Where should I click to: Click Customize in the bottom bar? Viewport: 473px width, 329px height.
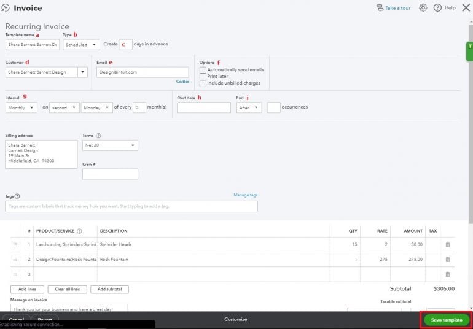pos(235,319)
